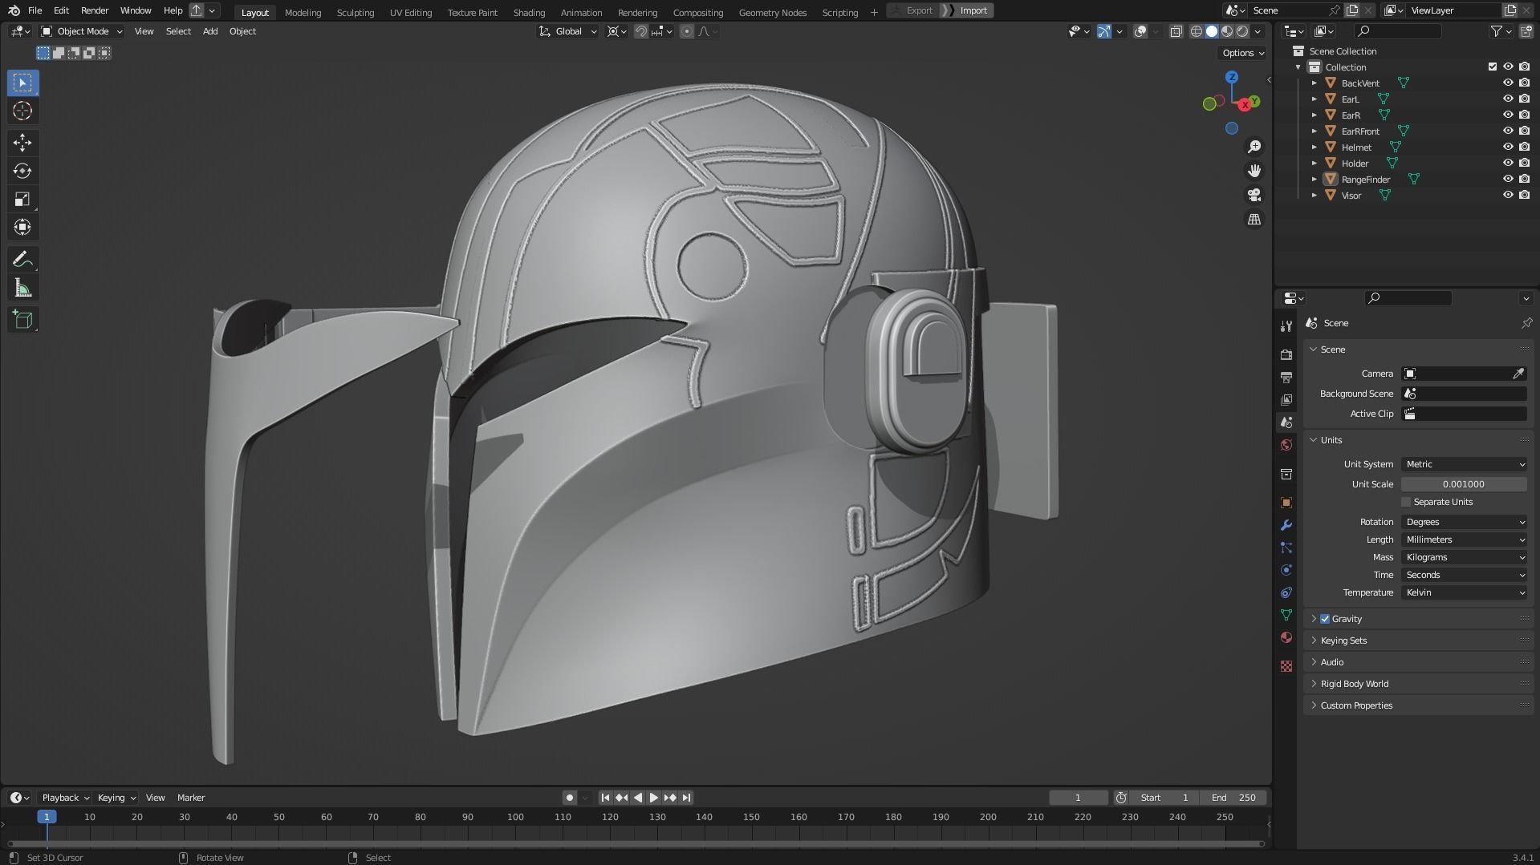
Task: Open the Render menu
Action: pyautogui.click(x=95, y=10)
